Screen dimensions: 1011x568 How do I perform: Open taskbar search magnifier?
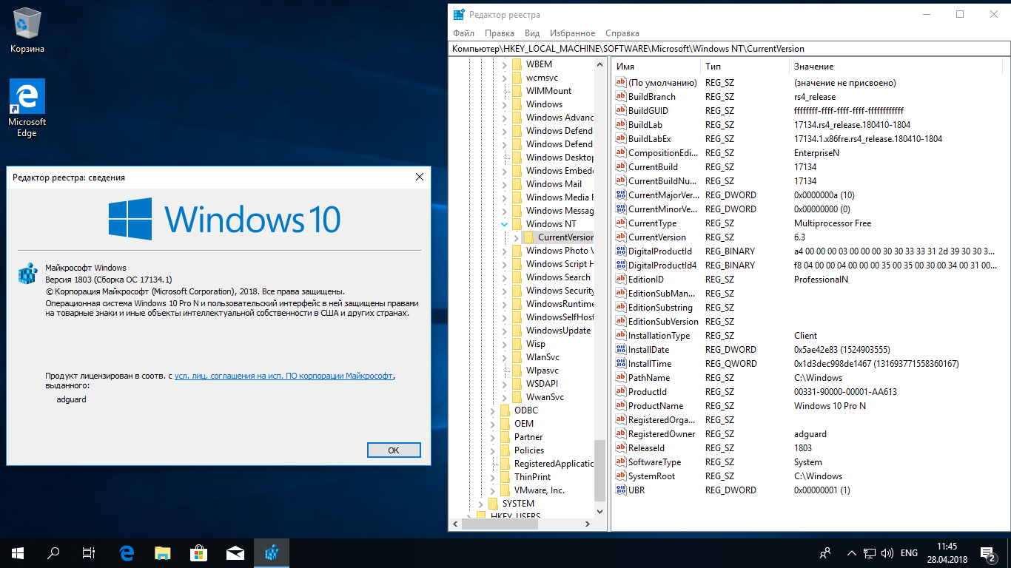(53, 553)
